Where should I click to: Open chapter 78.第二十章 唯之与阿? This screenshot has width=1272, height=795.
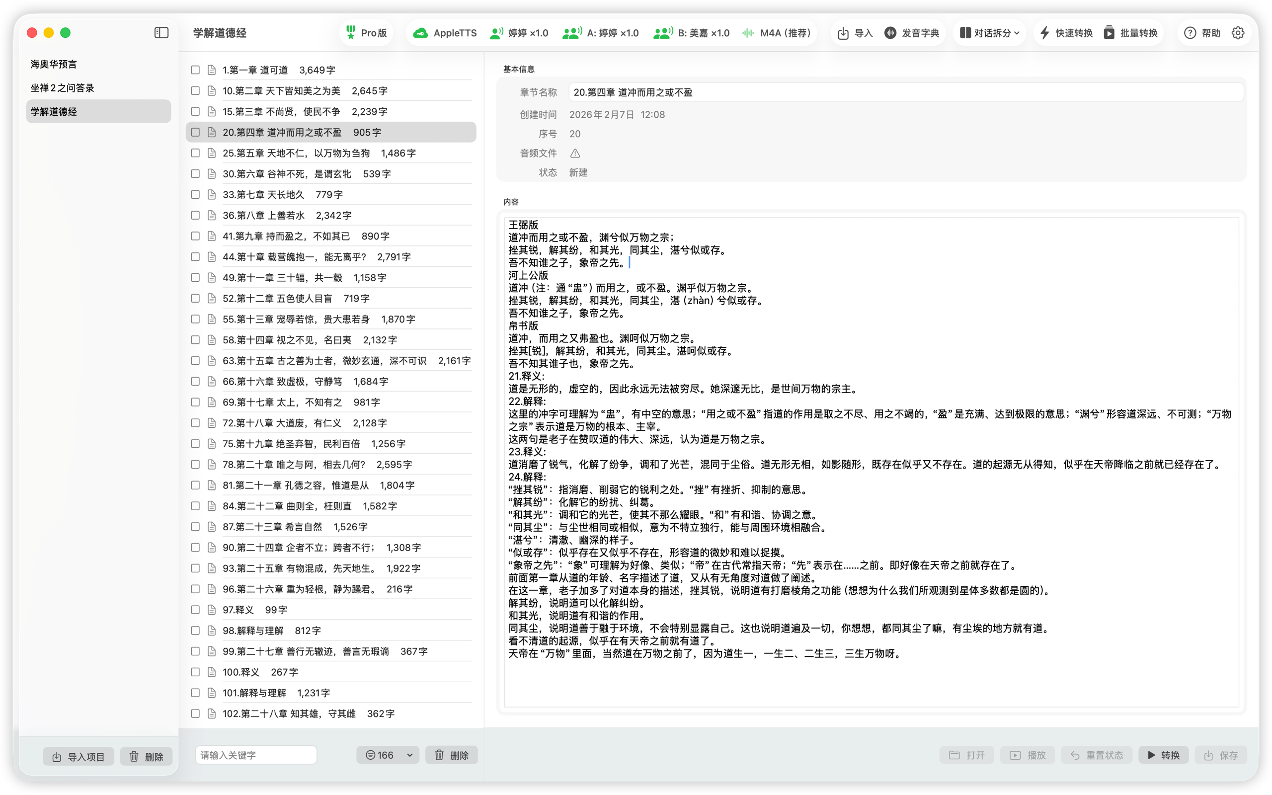click(331, 464)
